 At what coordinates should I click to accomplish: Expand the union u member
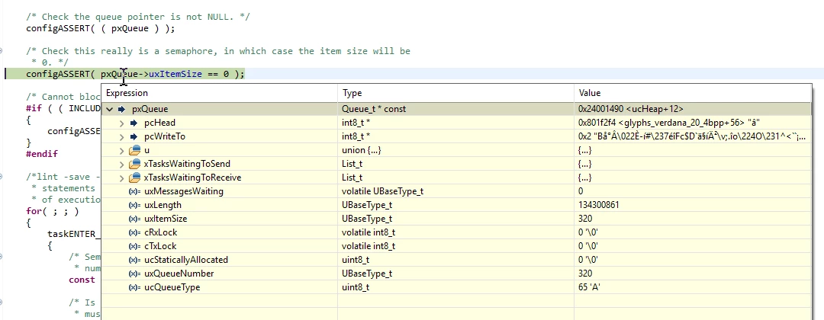pyautogui.click(x=122, y=150)
